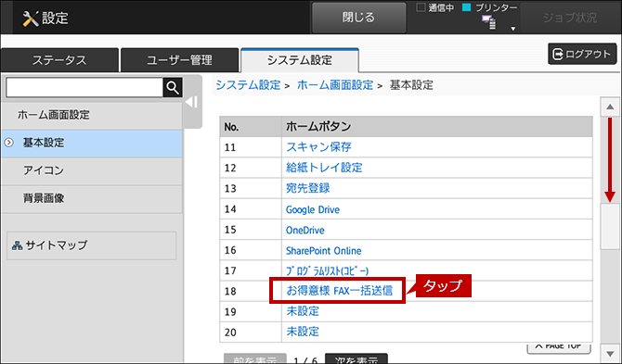Open the OneDrive link

(x=305, y=230)
